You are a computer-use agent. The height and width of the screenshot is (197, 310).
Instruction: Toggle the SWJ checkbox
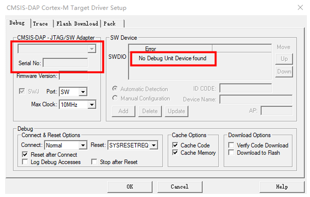pos(22,91)
